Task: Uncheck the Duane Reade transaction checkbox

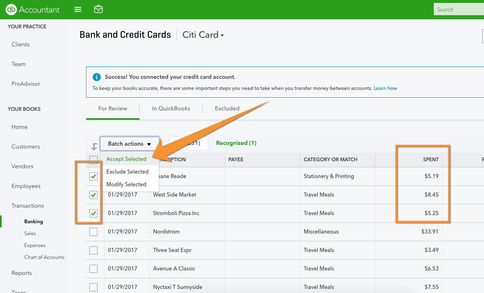Action: pyautogui.click(x=93, y=176)
